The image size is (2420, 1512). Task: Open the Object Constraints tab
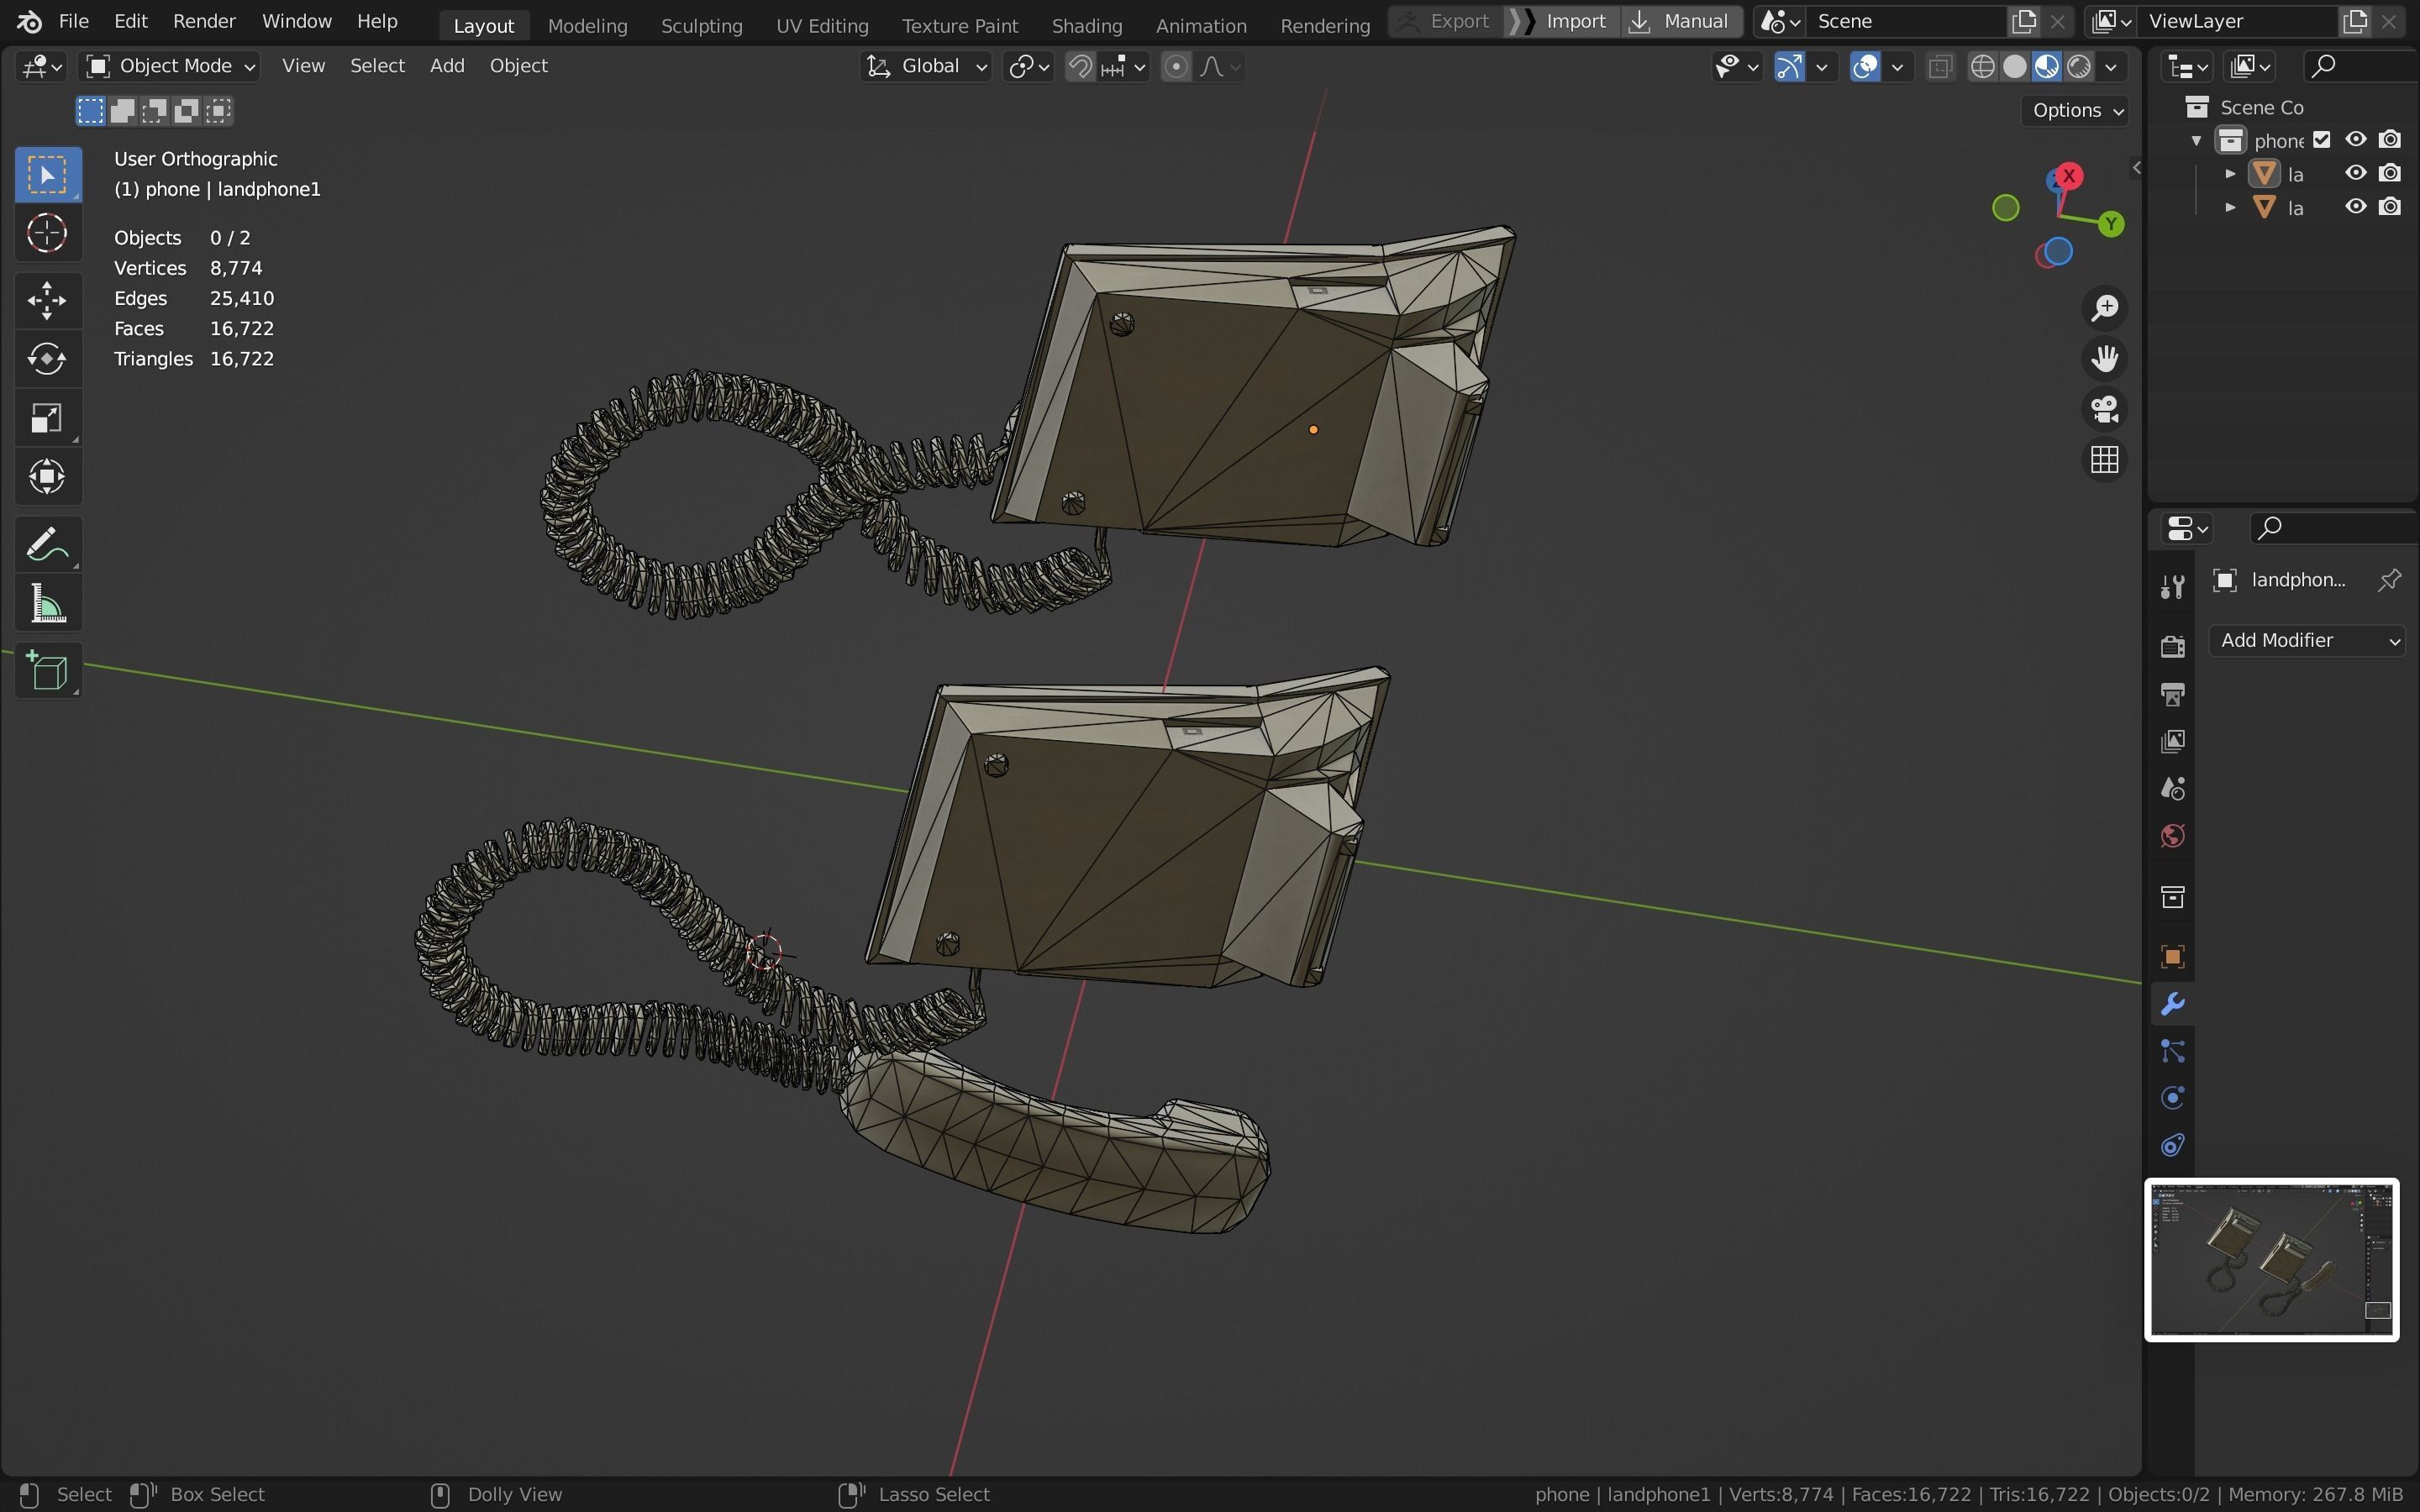2172,1145
